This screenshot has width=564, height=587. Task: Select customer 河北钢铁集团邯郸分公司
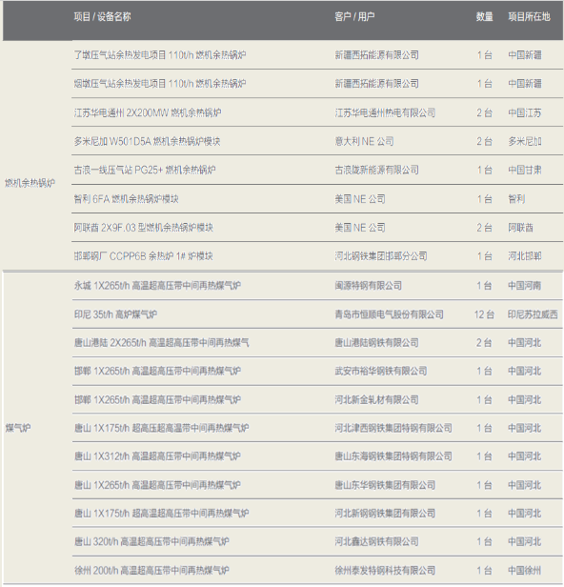[381, 256]
